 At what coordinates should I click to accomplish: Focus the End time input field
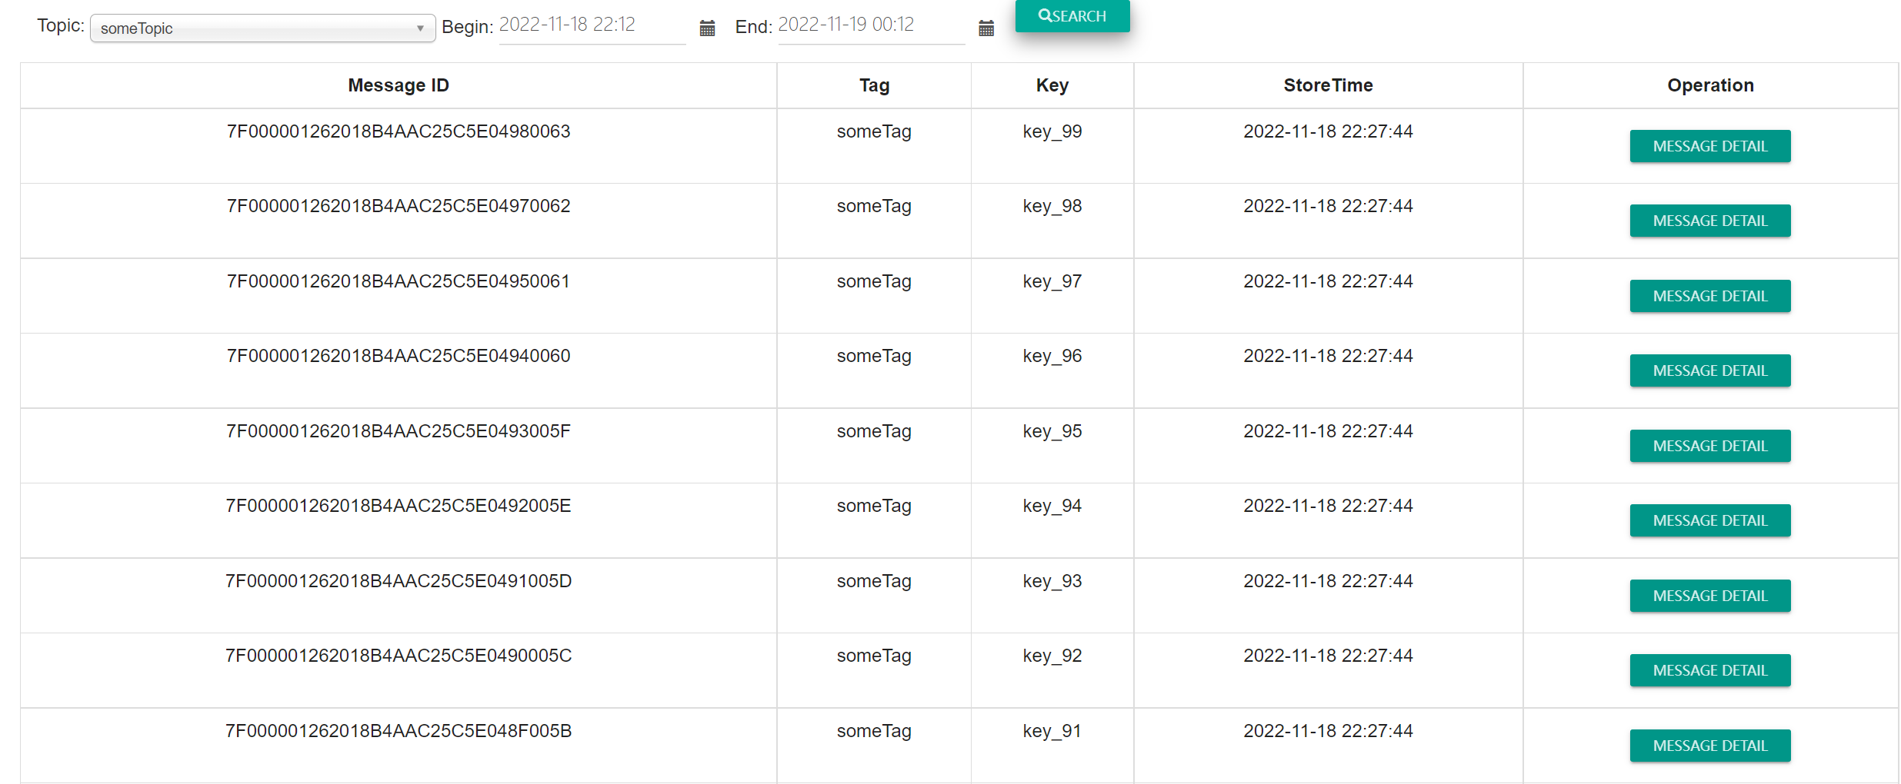point(872,25)
